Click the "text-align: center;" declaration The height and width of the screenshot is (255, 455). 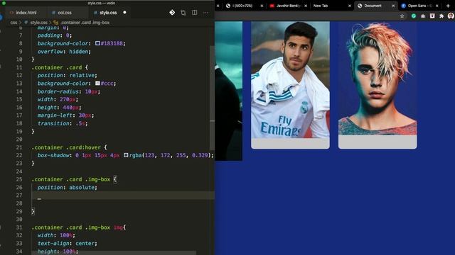(68, 244)
